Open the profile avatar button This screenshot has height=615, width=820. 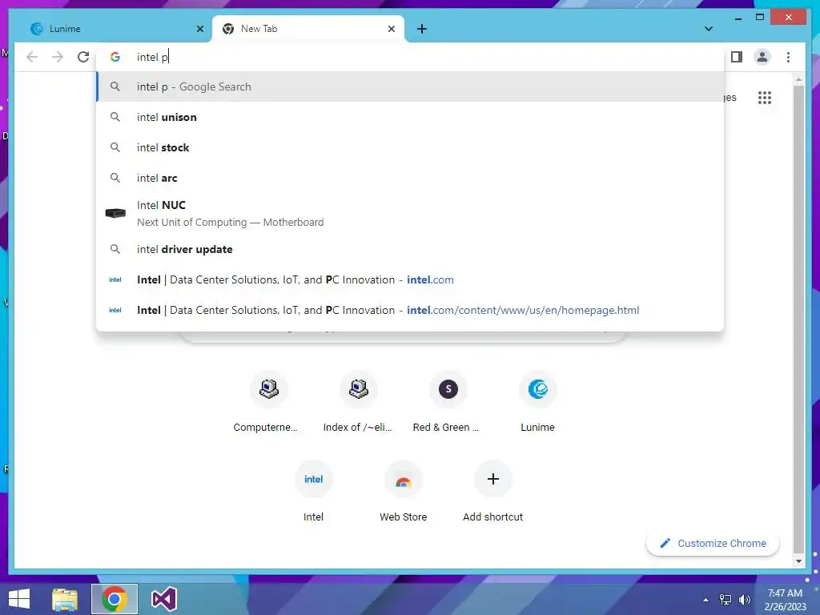point(762,57)
